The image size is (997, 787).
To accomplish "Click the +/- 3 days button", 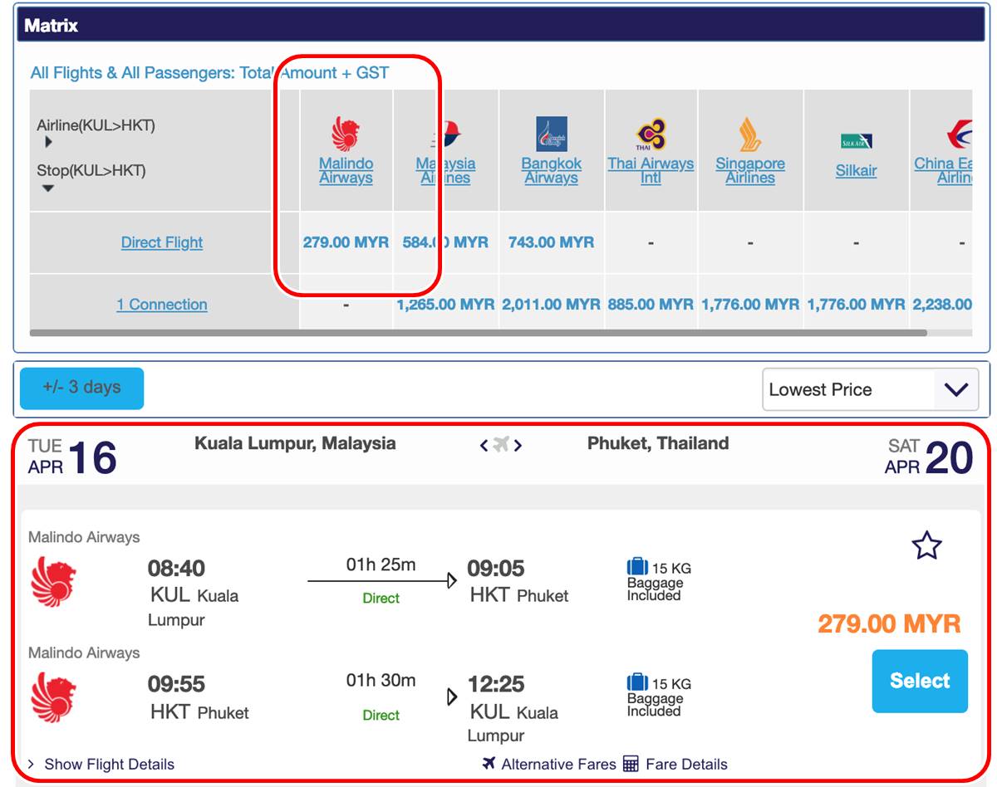I will coord(81,388).
